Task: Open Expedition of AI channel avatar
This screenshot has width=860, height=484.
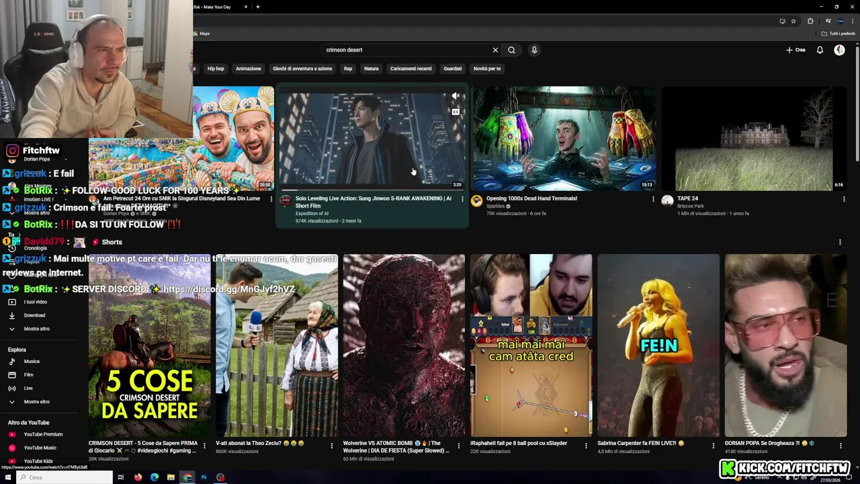Action: click(286, 200)
